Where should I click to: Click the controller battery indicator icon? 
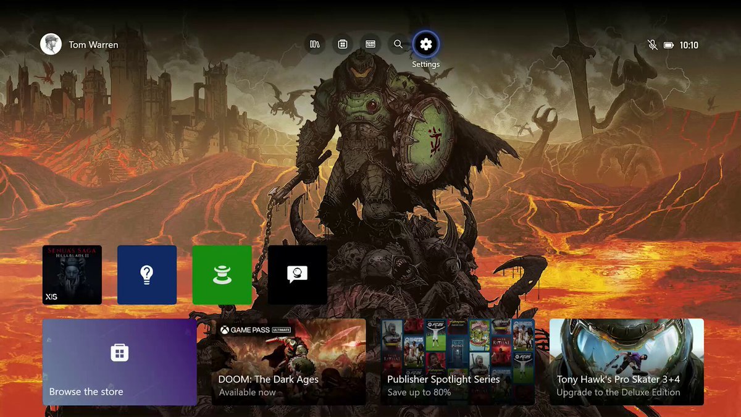pos(669,45)
